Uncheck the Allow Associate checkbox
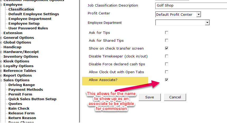 click(x=167, y=80)
